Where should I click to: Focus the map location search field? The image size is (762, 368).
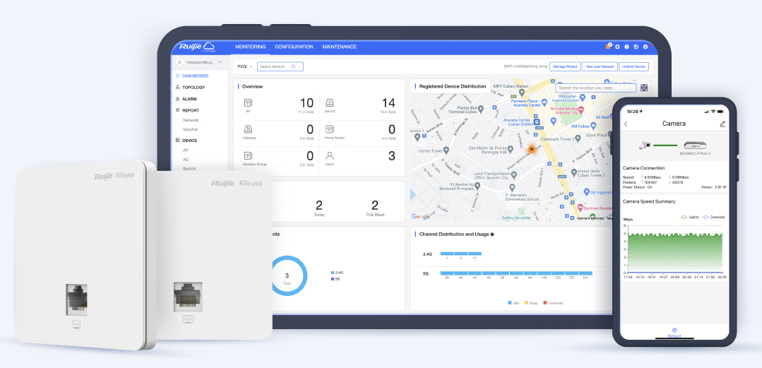[596, 88]
